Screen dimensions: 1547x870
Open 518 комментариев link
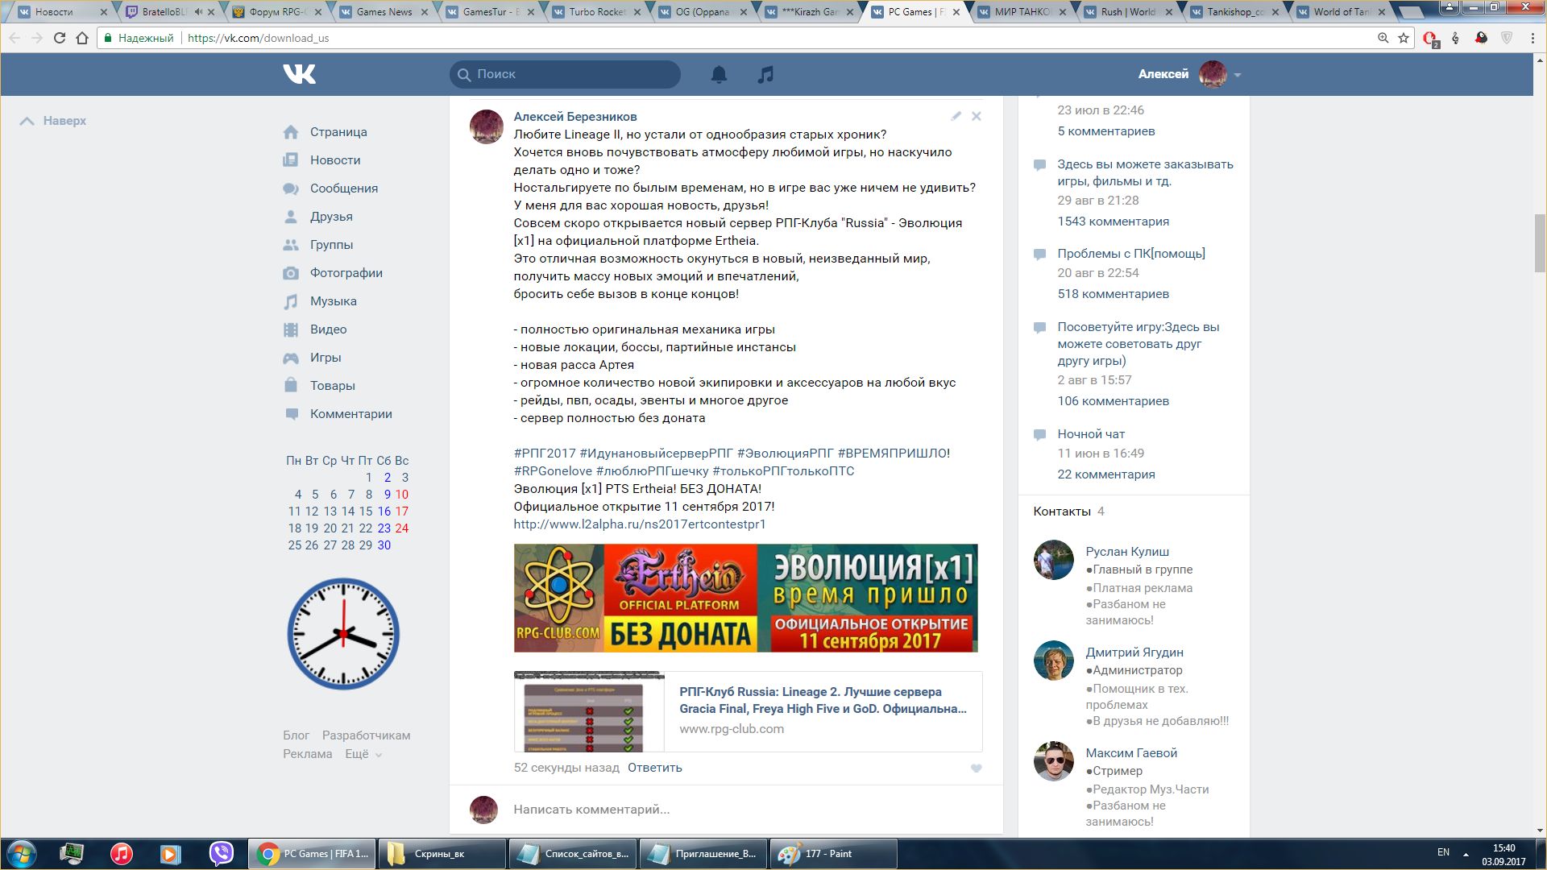click(1113, 294)
